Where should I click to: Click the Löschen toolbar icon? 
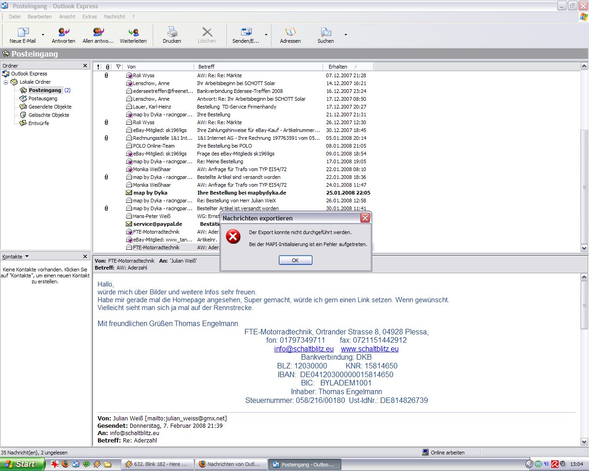(207, 32)
